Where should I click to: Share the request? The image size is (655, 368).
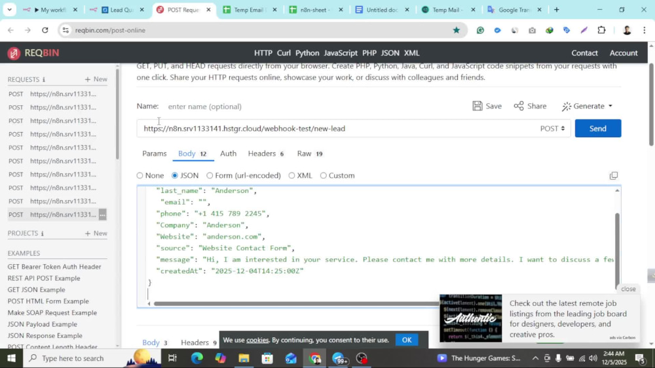530,106
